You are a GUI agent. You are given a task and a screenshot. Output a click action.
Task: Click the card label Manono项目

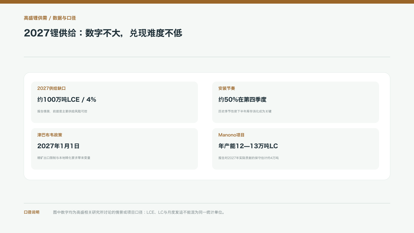(231, 135)
